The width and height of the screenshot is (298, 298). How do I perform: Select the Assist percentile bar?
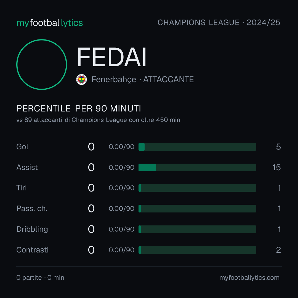[x=197, y=167]
